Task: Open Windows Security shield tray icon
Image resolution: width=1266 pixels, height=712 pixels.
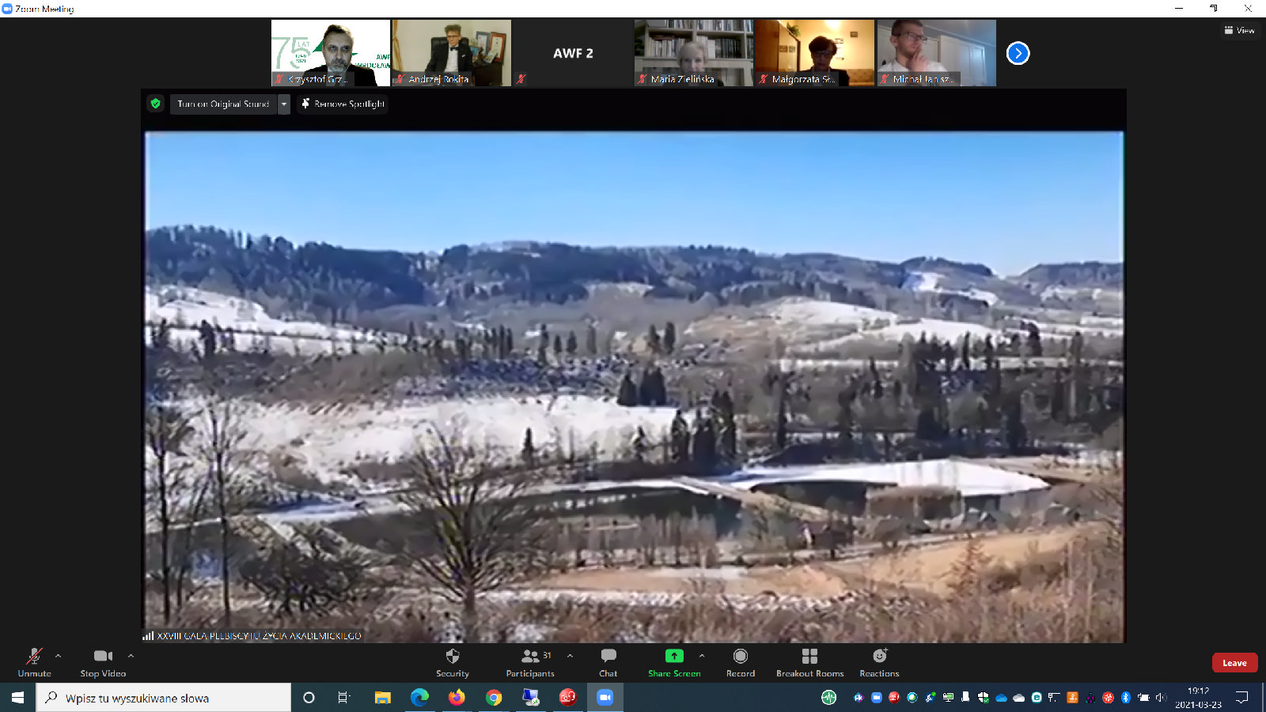Action: (x=983, y=698)
